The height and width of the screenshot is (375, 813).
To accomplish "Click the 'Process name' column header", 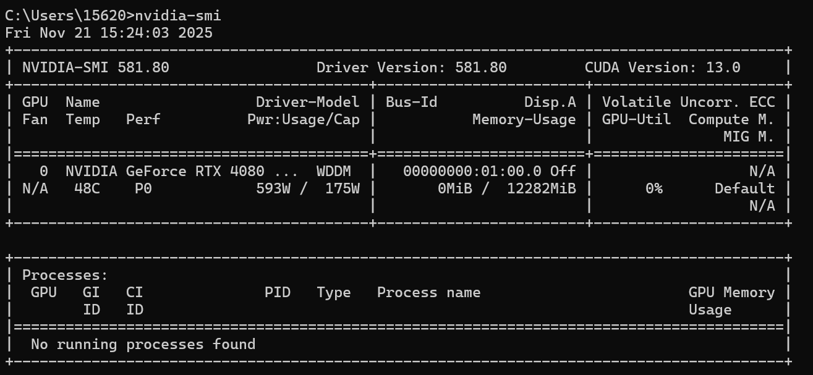I will tap(429, 292).
